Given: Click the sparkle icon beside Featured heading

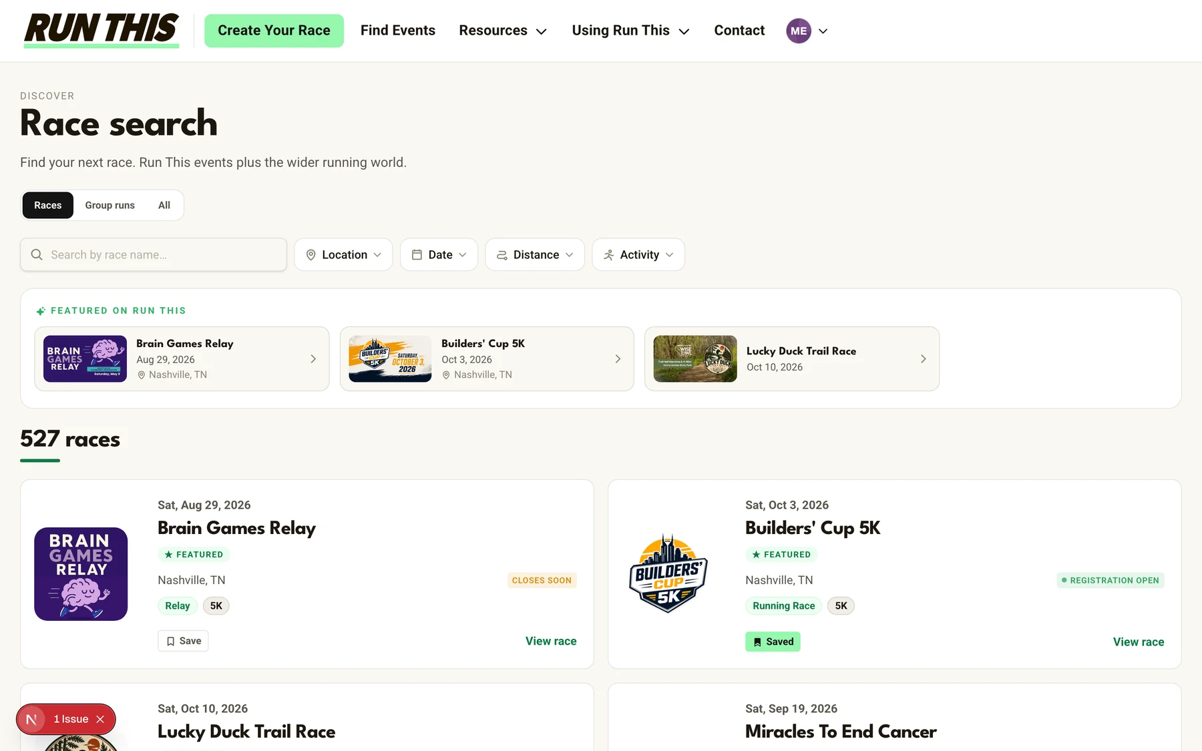Looking at the screenshot, I should 41,311.
